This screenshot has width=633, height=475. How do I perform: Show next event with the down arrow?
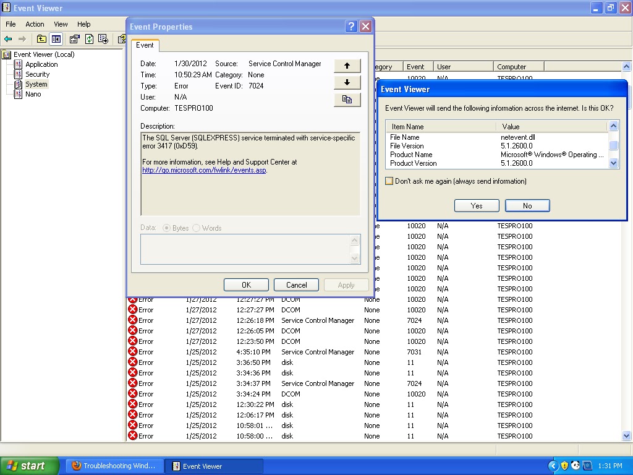click(x=347, y=82)
